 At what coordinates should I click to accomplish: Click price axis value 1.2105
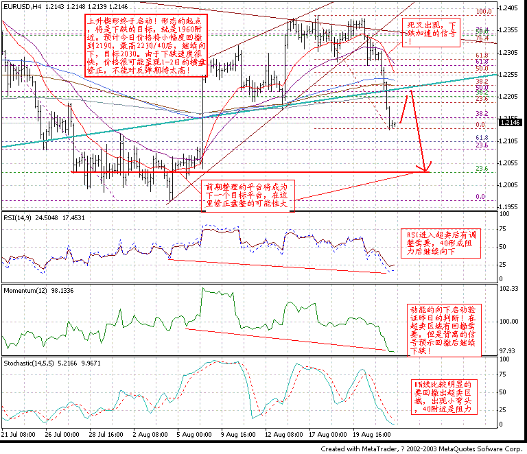pyautogui.click(x=508, y=141)
